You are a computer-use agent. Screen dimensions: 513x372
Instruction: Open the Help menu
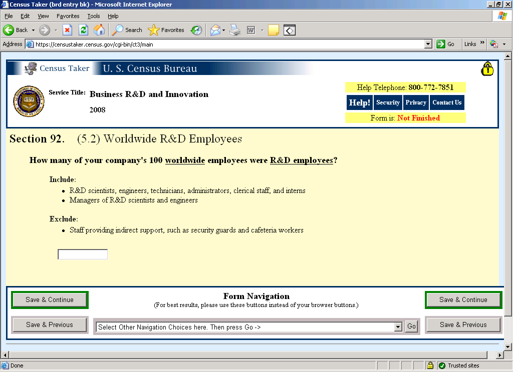(113, 16)
